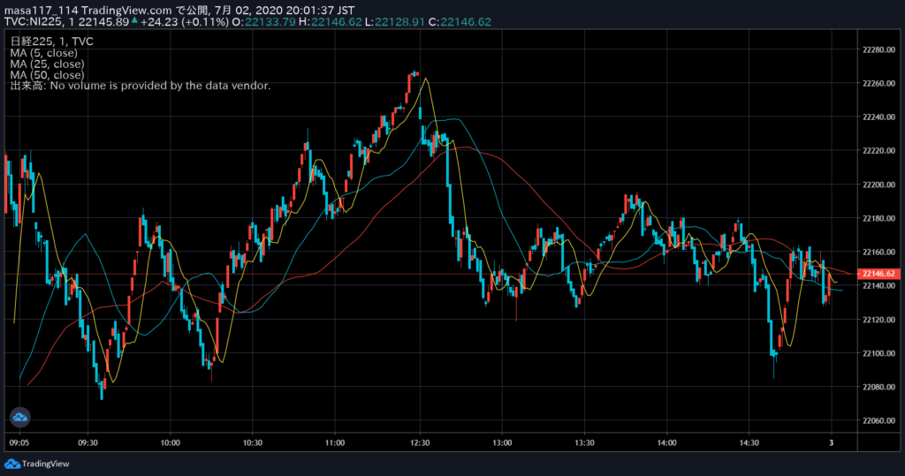Click the 22160.00 price axis label
The width and height of the screenshot is (905, 476).
tap(879, 253)
